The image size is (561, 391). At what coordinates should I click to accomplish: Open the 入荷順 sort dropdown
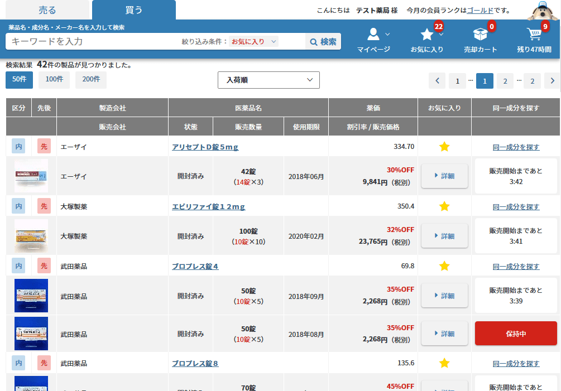click(x=268, y=80)
